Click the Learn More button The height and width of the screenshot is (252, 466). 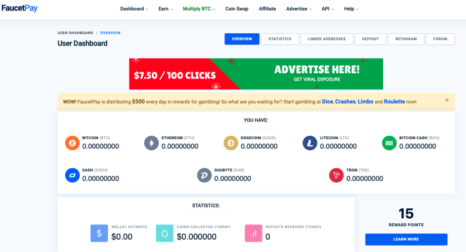point(406,239)
